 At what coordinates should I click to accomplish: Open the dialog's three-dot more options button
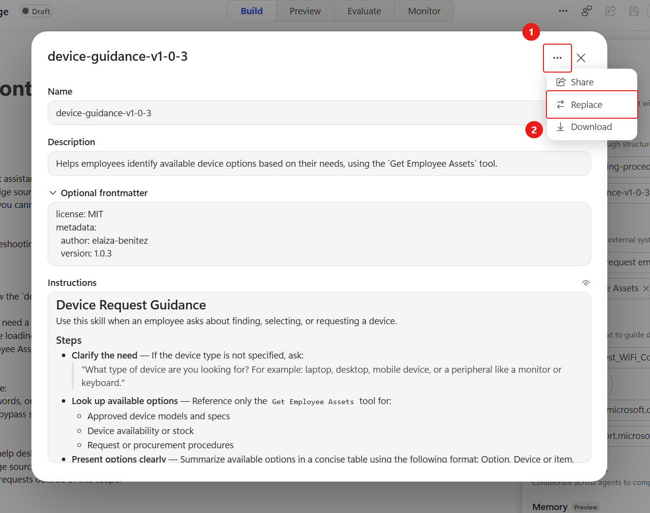coord(557,58)
